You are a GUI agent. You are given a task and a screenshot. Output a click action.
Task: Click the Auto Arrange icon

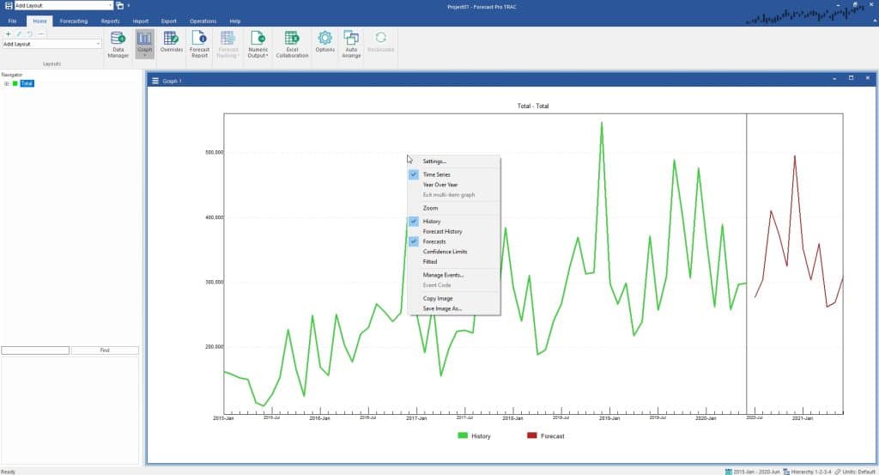[x=351, y=45]
